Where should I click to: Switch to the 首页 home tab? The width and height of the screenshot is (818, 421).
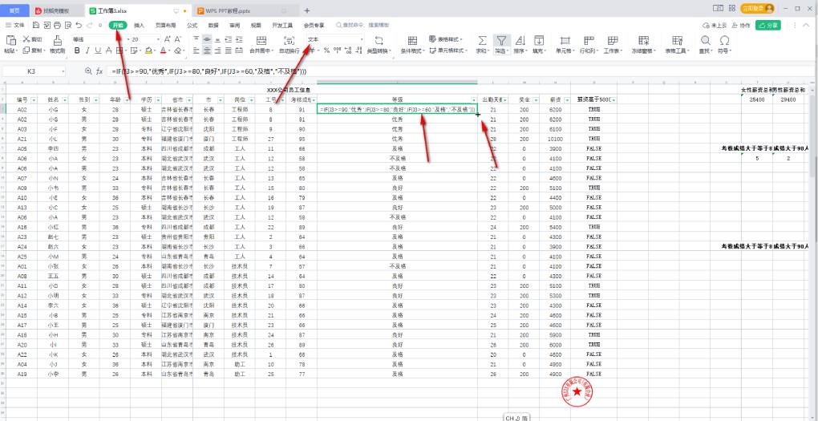(15, 10)
